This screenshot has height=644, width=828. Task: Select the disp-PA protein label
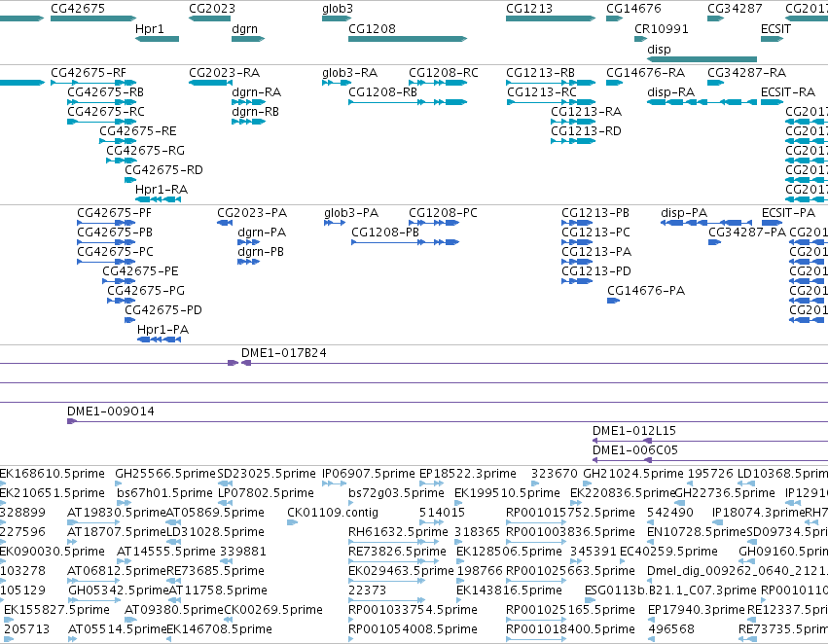tap(684, 213)
